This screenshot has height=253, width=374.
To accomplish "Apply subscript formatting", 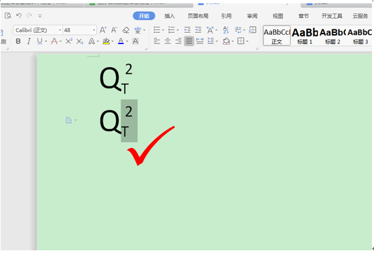I will click(80, 41).
